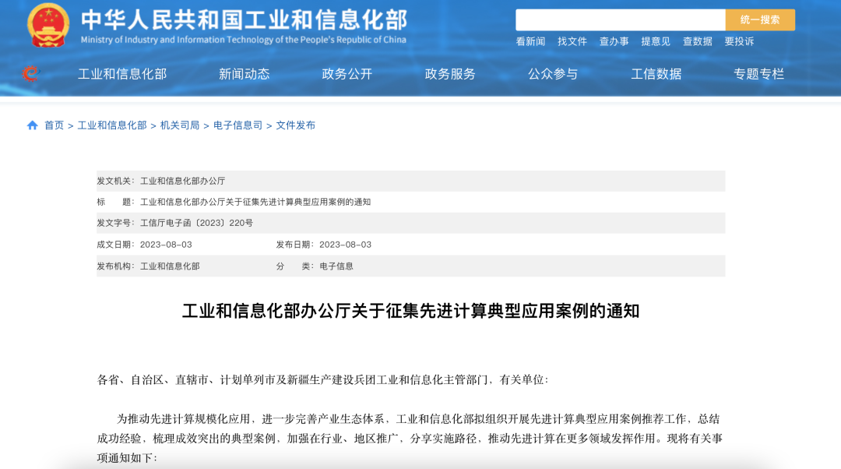The image size is (841, 469).
Task: Click 文件发布 breadcrumb link
Action: click(296, 125)
